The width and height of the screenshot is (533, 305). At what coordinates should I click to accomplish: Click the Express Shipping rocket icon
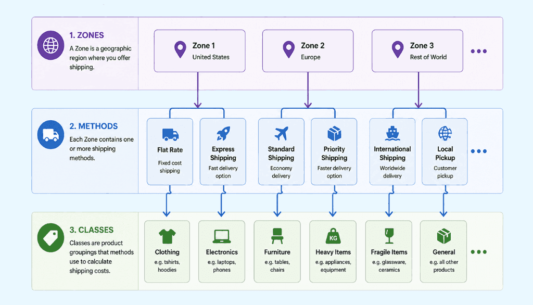pos(223,133)
